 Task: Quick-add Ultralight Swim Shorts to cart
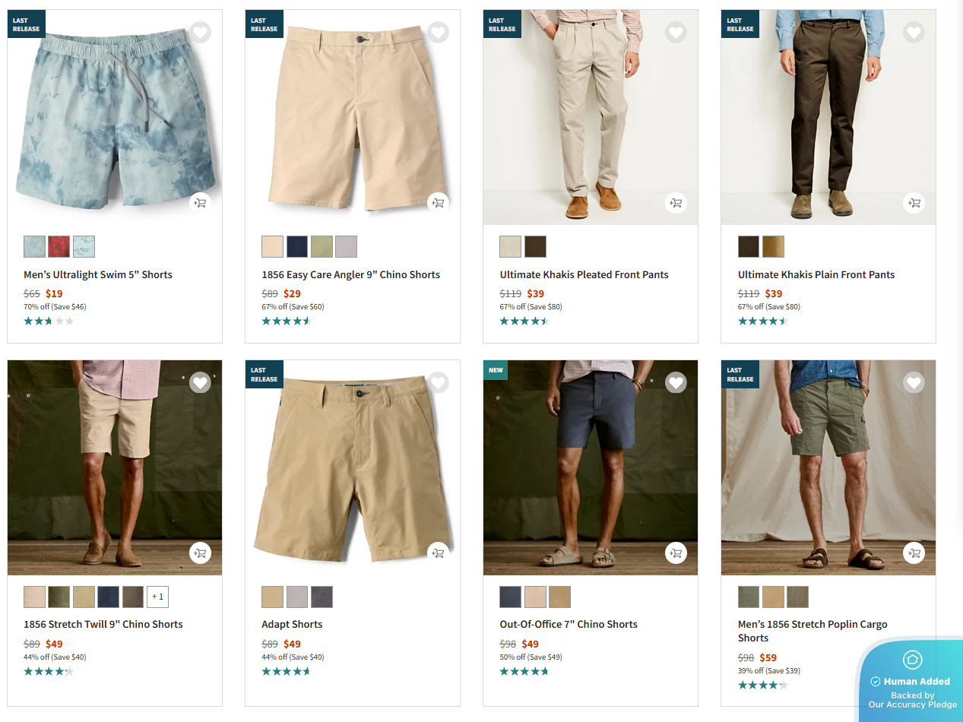click(200, 203)
